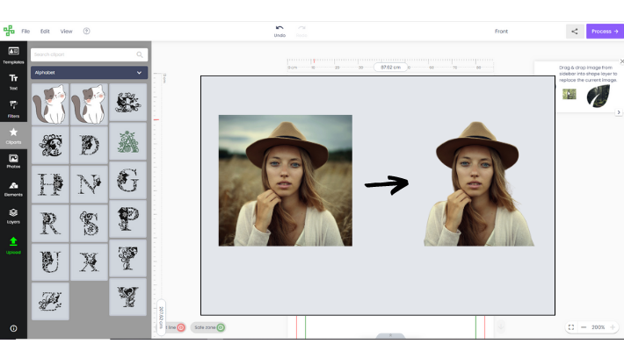Click the share icon button

[574, 31]
